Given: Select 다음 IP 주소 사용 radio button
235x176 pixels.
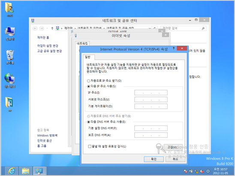Looking at the screenshot, I should point(88,86).
